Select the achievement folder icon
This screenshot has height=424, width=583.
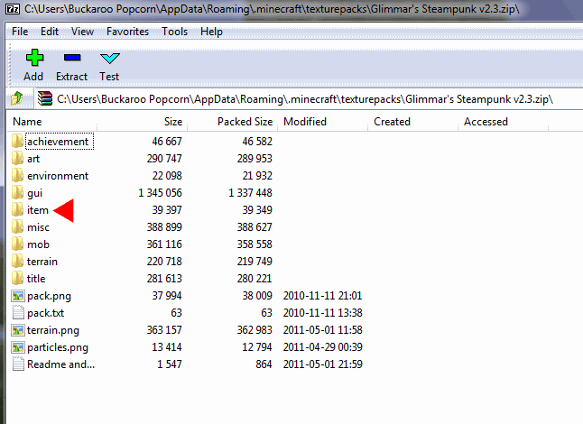(x=17, y=142)
